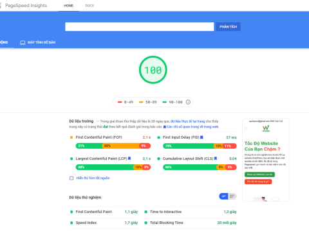Viewport: 309px width, 231px height.
Task: Click the green W logo in page preview
Action: coord(266,128)
